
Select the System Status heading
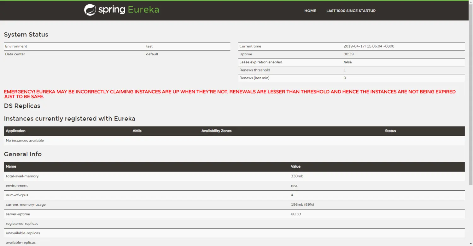pos(26,35)
